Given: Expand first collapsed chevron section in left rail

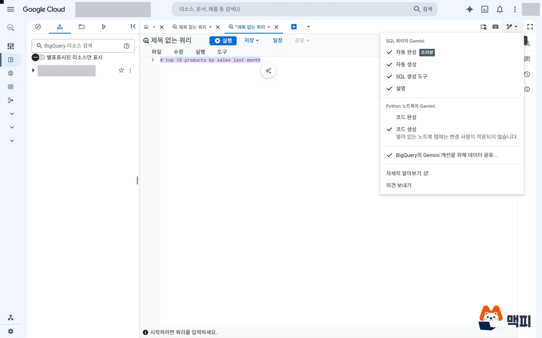Looking at the screenshot, I should pos(12,114).
